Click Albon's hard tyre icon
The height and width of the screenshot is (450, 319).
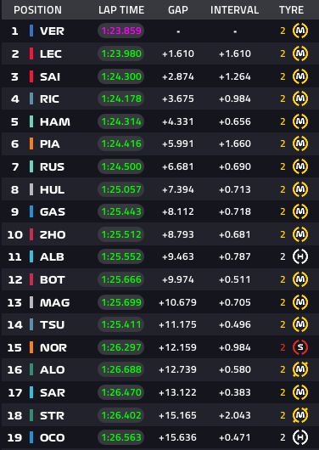coord(300,256)
